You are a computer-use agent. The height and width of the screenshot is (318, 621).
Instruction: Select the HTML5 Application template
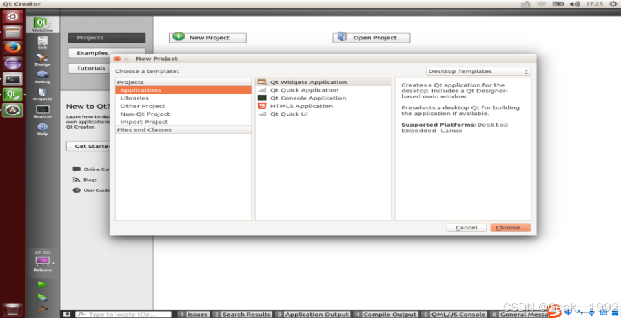pyautogui.click(x=323, y=106)
